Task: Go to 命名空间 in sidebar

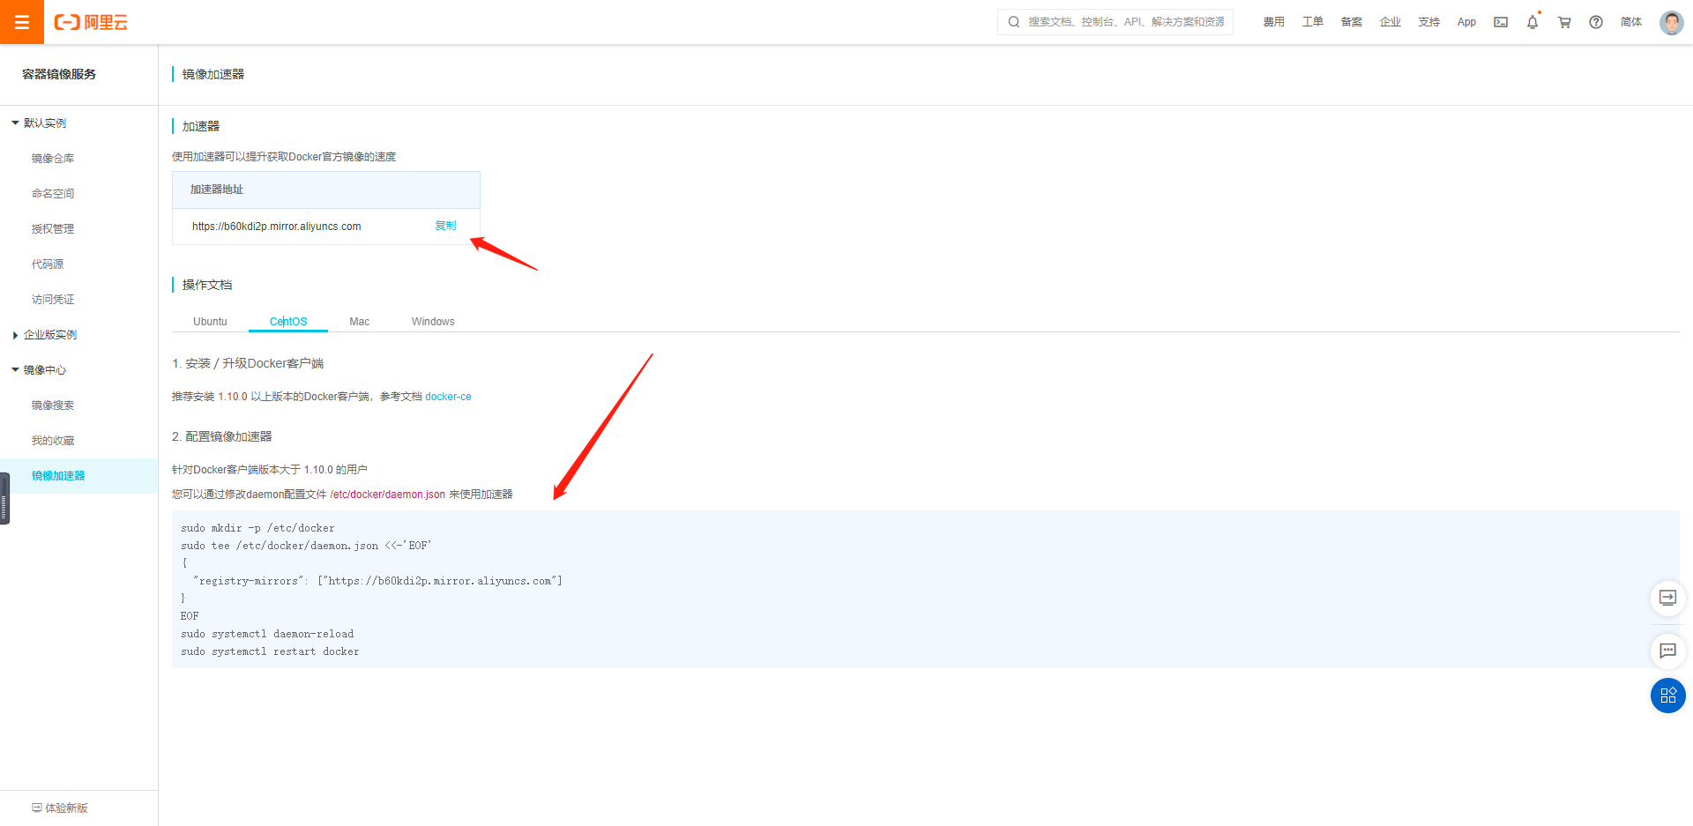Action: [x=53, y=194]
